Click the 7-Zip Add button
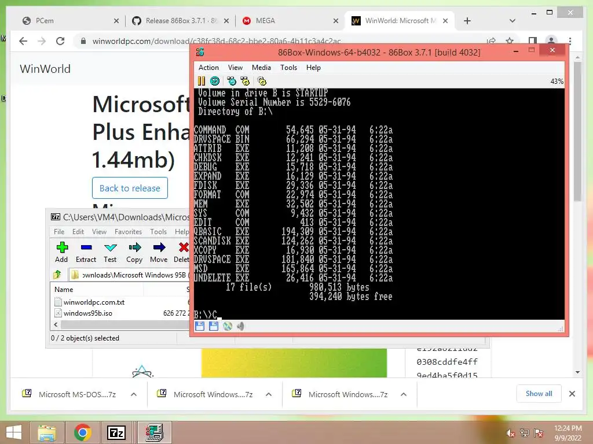This screenshot has width=593, height=444. pos(61,252)
